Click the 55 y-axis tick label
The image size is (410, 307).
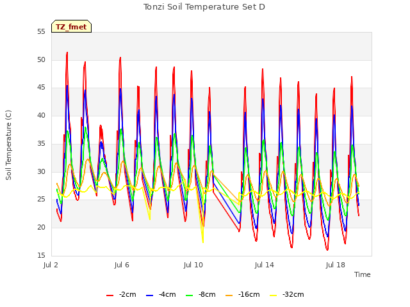41,32
